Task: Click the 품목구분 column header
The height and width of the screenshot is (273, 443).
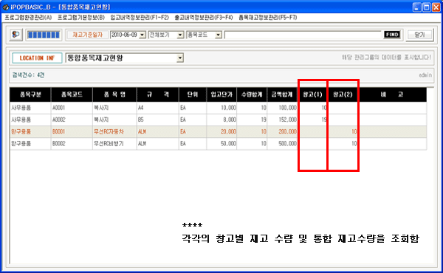Action: (x=30, y=94)
